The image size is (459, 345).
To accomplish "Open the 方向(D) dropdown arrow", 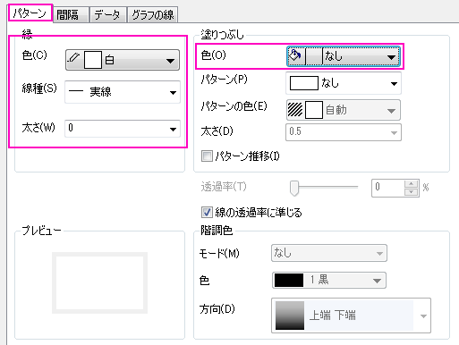I will point(423,316).
